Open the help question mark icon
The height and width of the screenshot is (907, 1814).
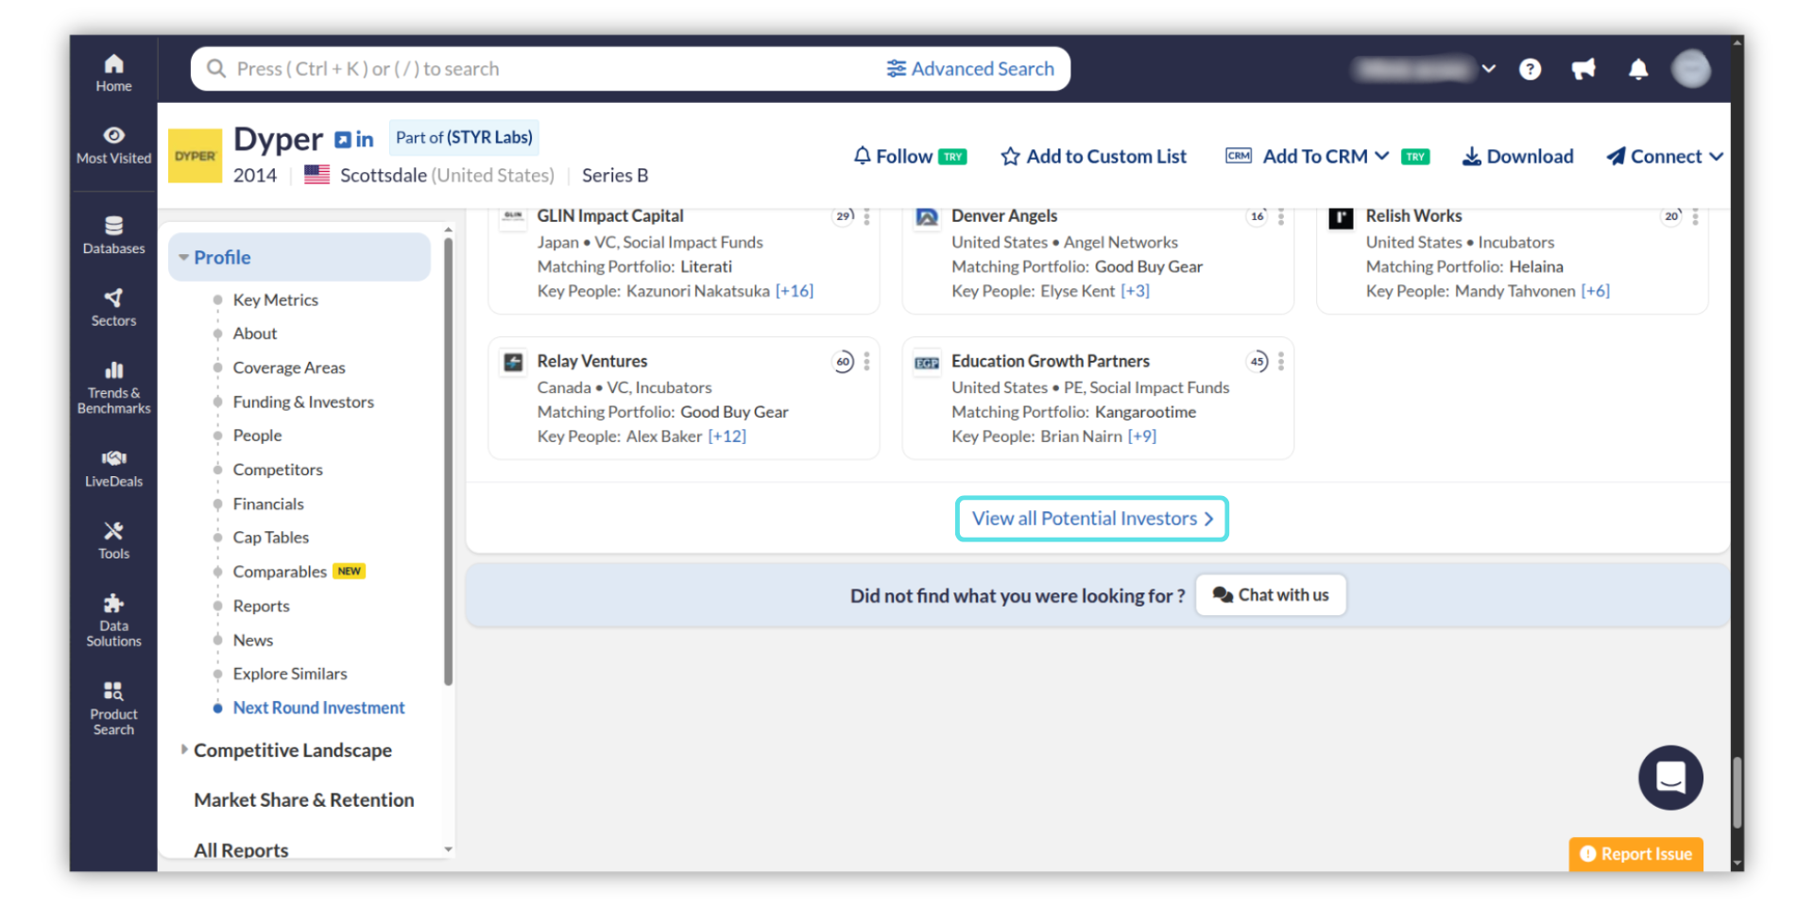pos(1530,69)
